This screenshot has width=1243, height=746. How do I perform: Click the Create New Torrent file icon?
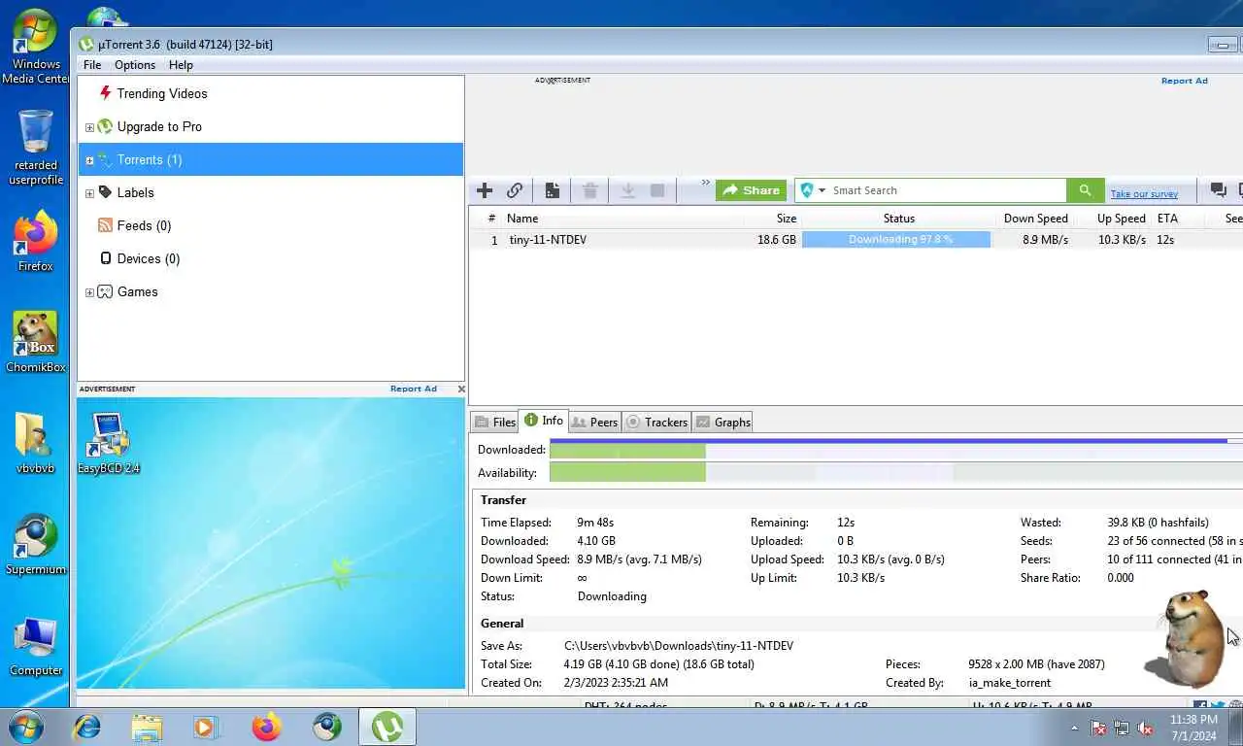coord(552,190)
